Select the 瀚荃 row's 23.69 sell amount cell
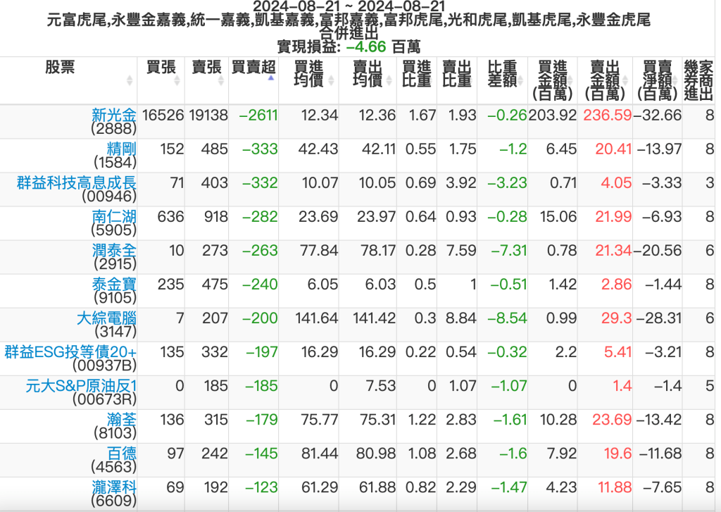 (x=612, y=420)
